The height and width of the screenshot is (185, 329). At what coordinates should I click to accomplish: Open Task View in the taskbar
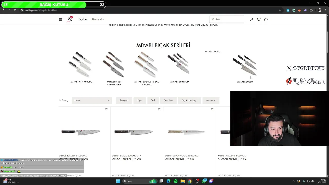coord(161,181)
